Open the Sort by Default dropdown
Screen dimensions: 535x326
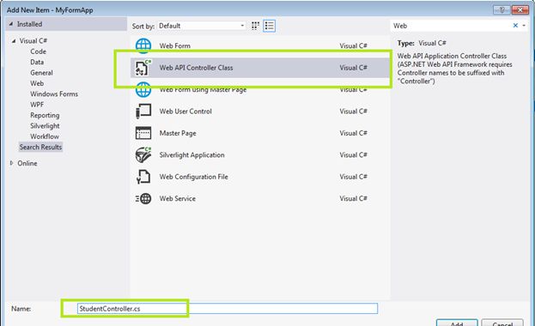coord(201,26)
